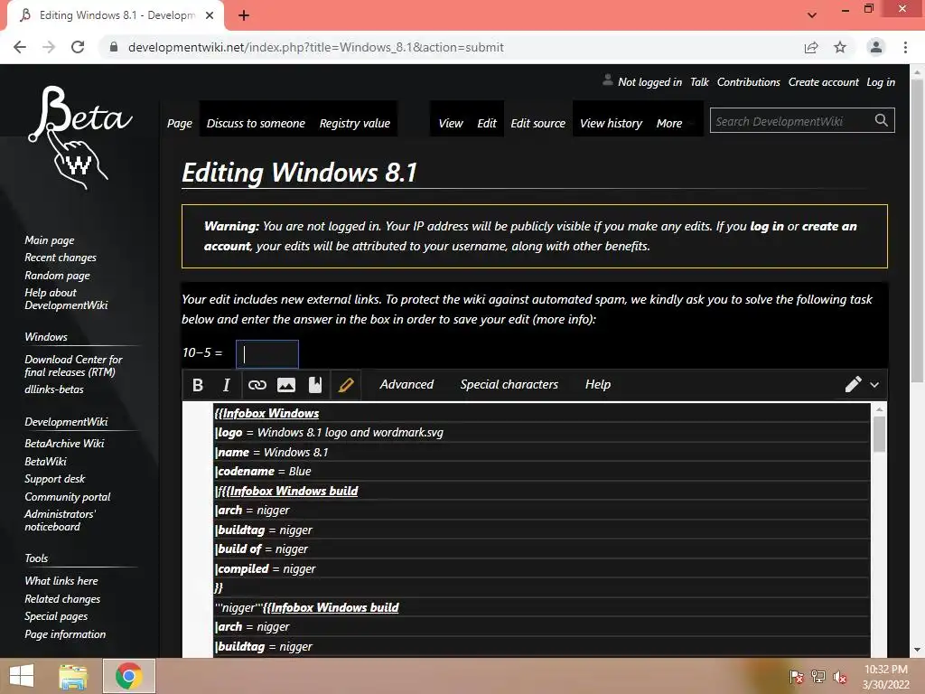
Task: Expand the Advanced toolbar section
Action: [406, 384]
